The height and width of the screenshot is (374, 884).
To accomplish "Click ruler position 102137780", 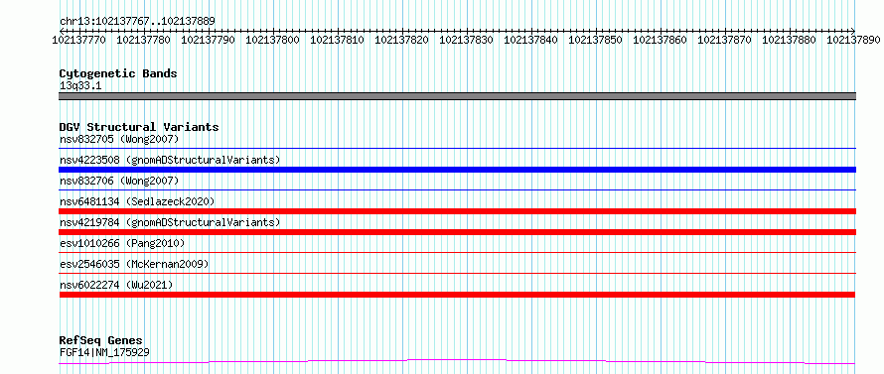I will click(144, 40).
